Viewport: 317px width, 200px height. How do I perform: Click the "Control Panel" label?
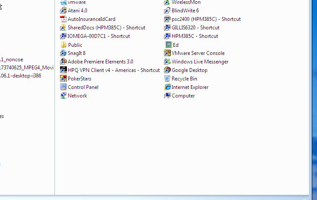(x=83, y=87)
